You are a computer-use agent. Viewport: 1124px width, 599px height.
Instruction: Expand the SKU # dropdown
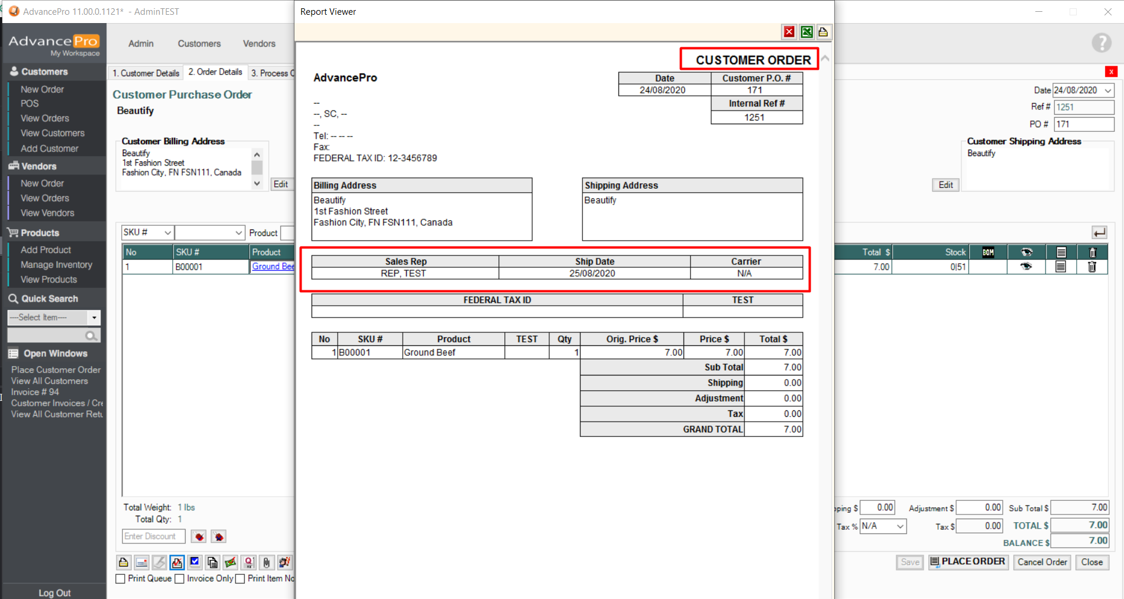167,233
